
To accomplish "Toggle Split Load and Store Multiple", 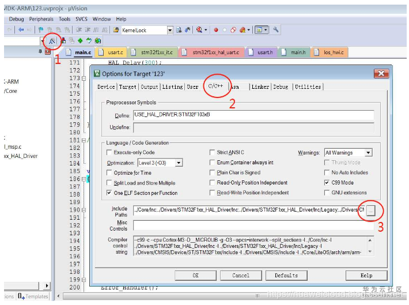I will (109, 183).
